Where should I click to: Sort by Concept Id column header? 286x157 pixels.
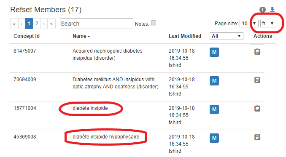pos(27,36)
